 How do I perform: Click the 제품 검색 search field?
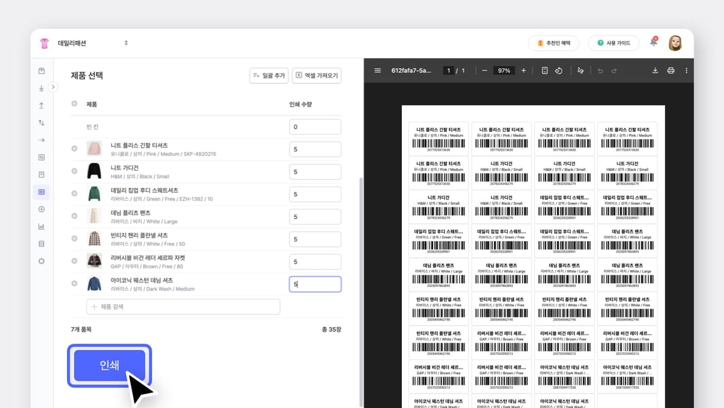[183, 307]
